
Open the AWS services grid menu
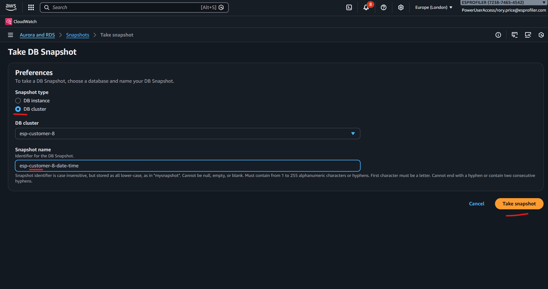point(31,7)
